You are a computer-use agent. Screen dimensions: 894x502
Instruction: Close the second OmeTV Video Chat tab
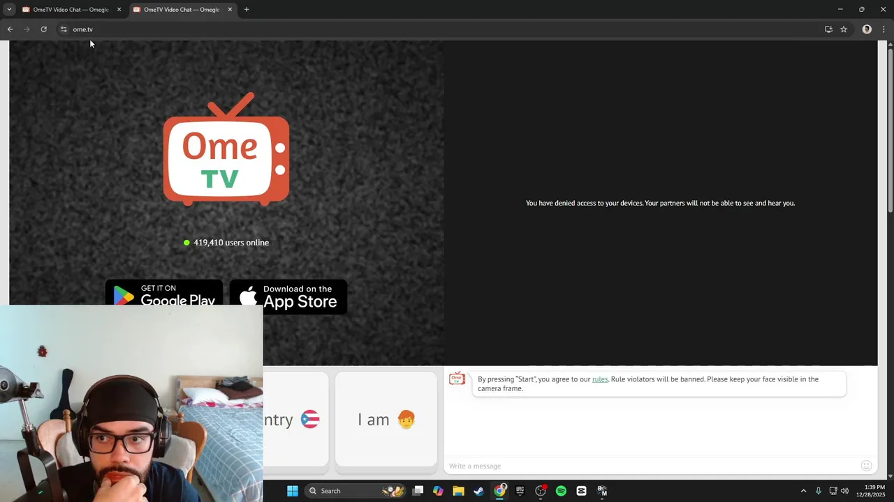pyautogui.click(x=230, y=10)
